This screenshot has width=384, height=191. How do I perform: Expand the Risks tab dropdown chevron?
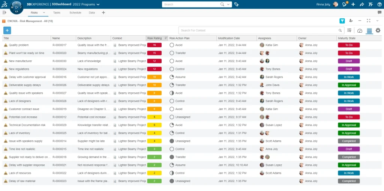click(x=44, y=12)
